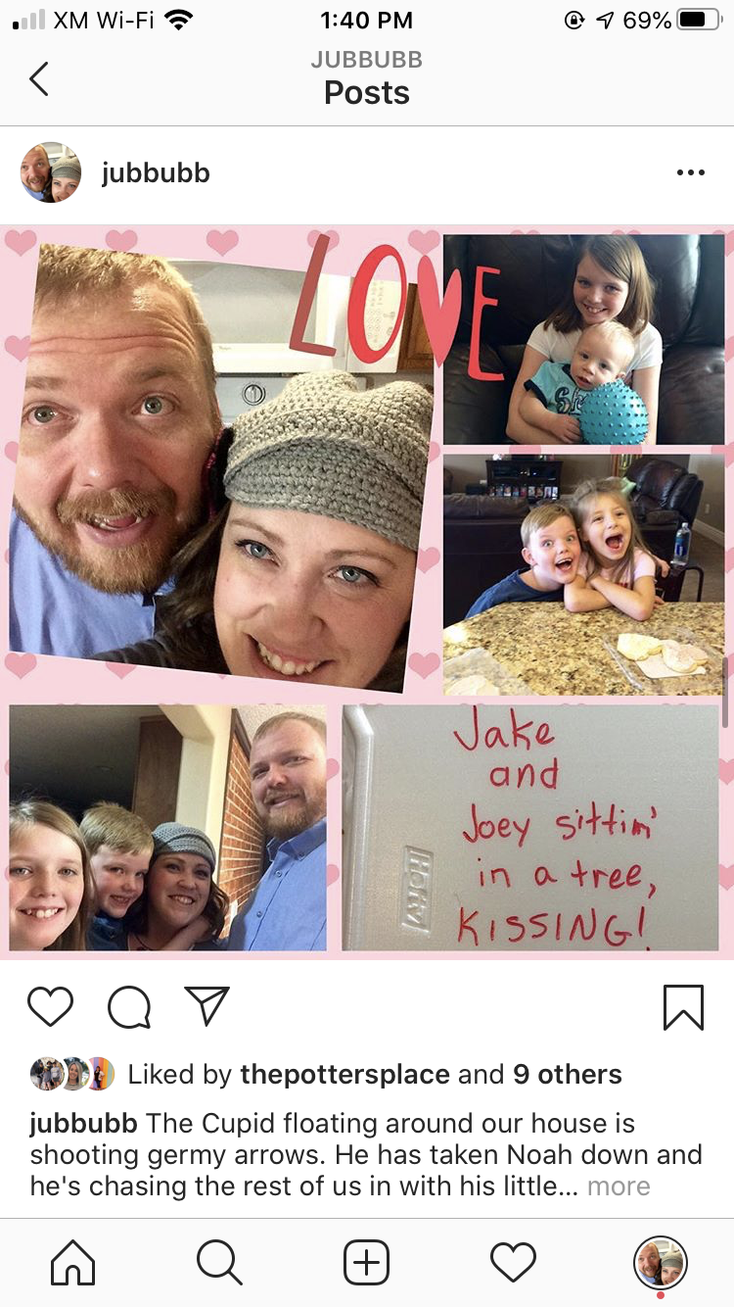Tap the battery indicator in status bar
The image size is (734, 1307).
[x=699, y=20]
